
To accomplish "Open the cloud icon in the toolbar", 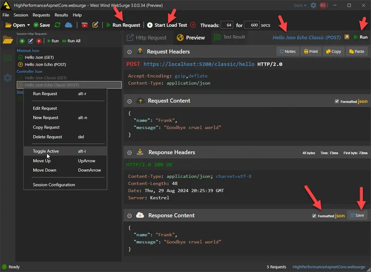I will [68, 25].
